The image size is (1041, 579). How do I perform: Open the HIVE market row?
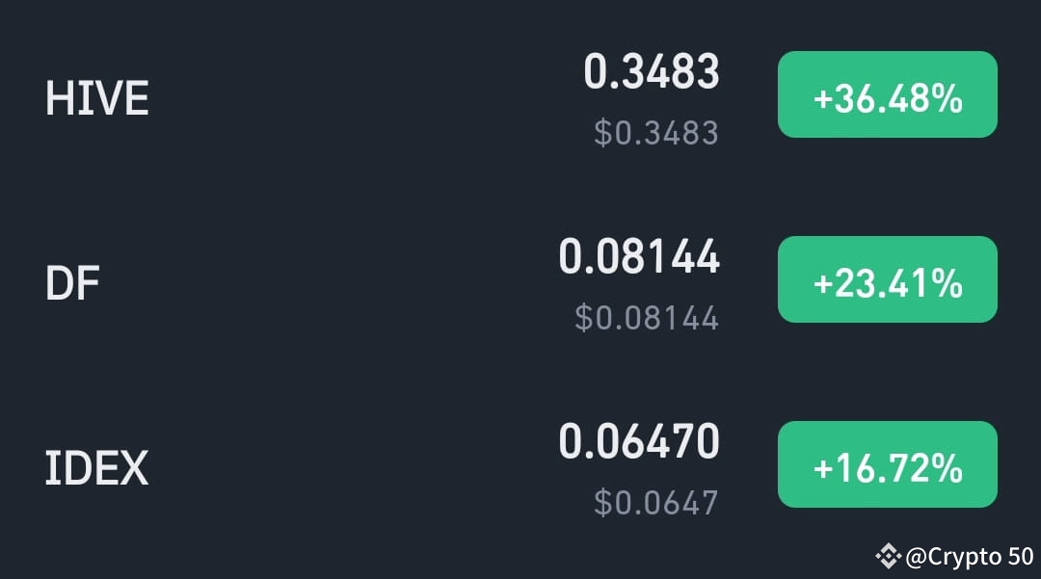point(386,96)
